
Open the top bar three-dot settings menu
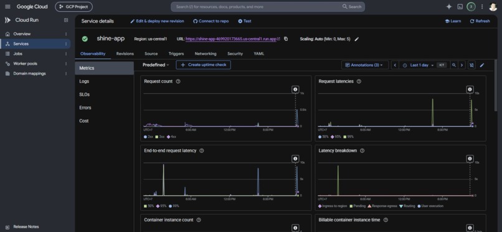[x=482, y=7]
